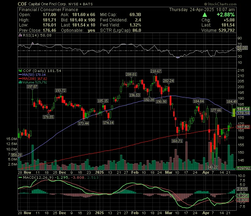Click the -1.295 MACD line axis tag
This screenshot has width=251, height=216.
243,196
